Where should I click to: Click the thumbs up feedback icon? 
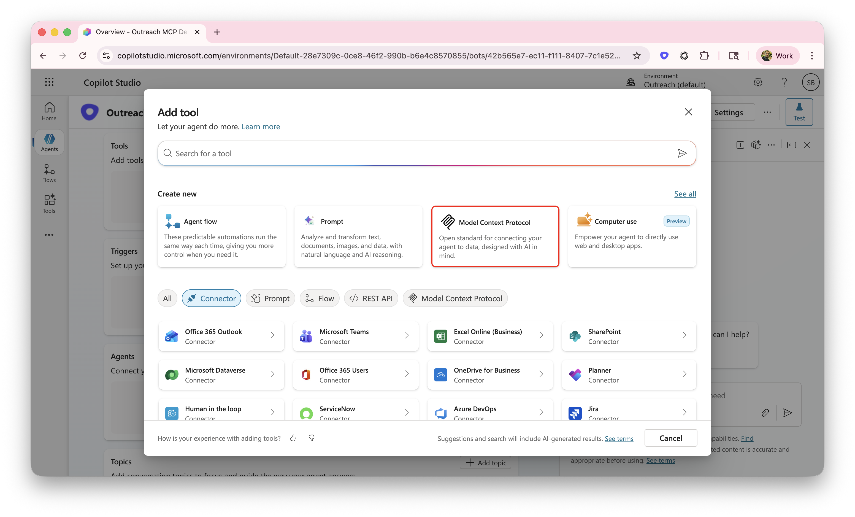point(293,438)
